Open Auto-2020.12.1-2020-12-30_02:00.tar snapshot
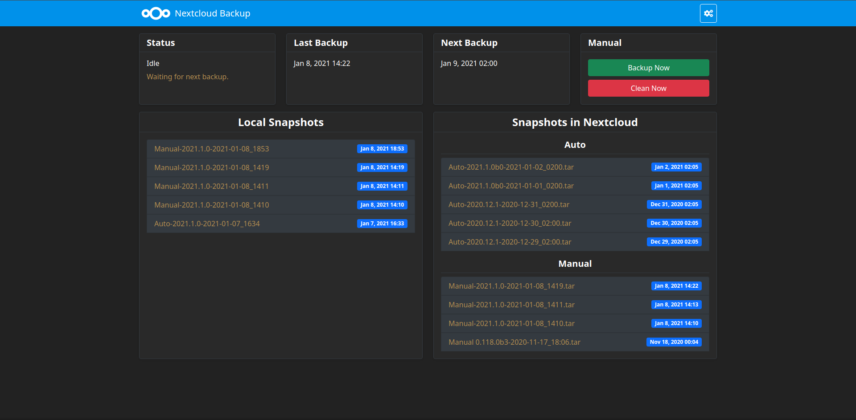The image size is (856, 420). coord(575,223)
